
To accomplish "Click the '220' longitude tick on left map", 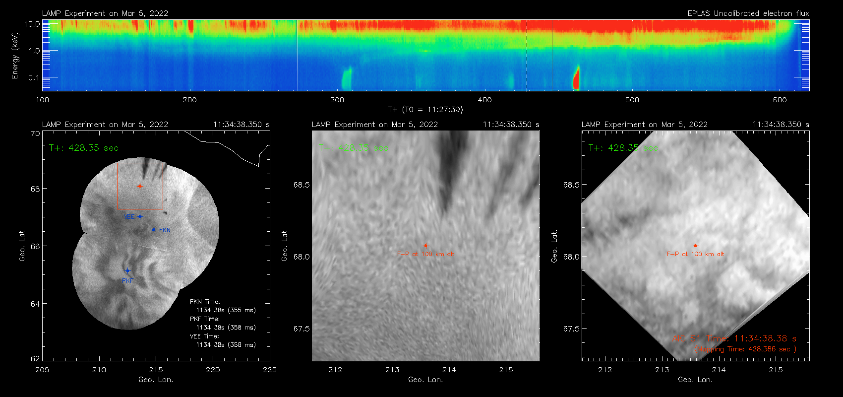I will (x=213, y=370).
